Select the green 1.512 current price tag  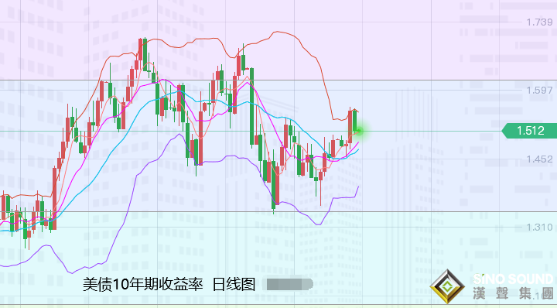[x=529, y=131]
